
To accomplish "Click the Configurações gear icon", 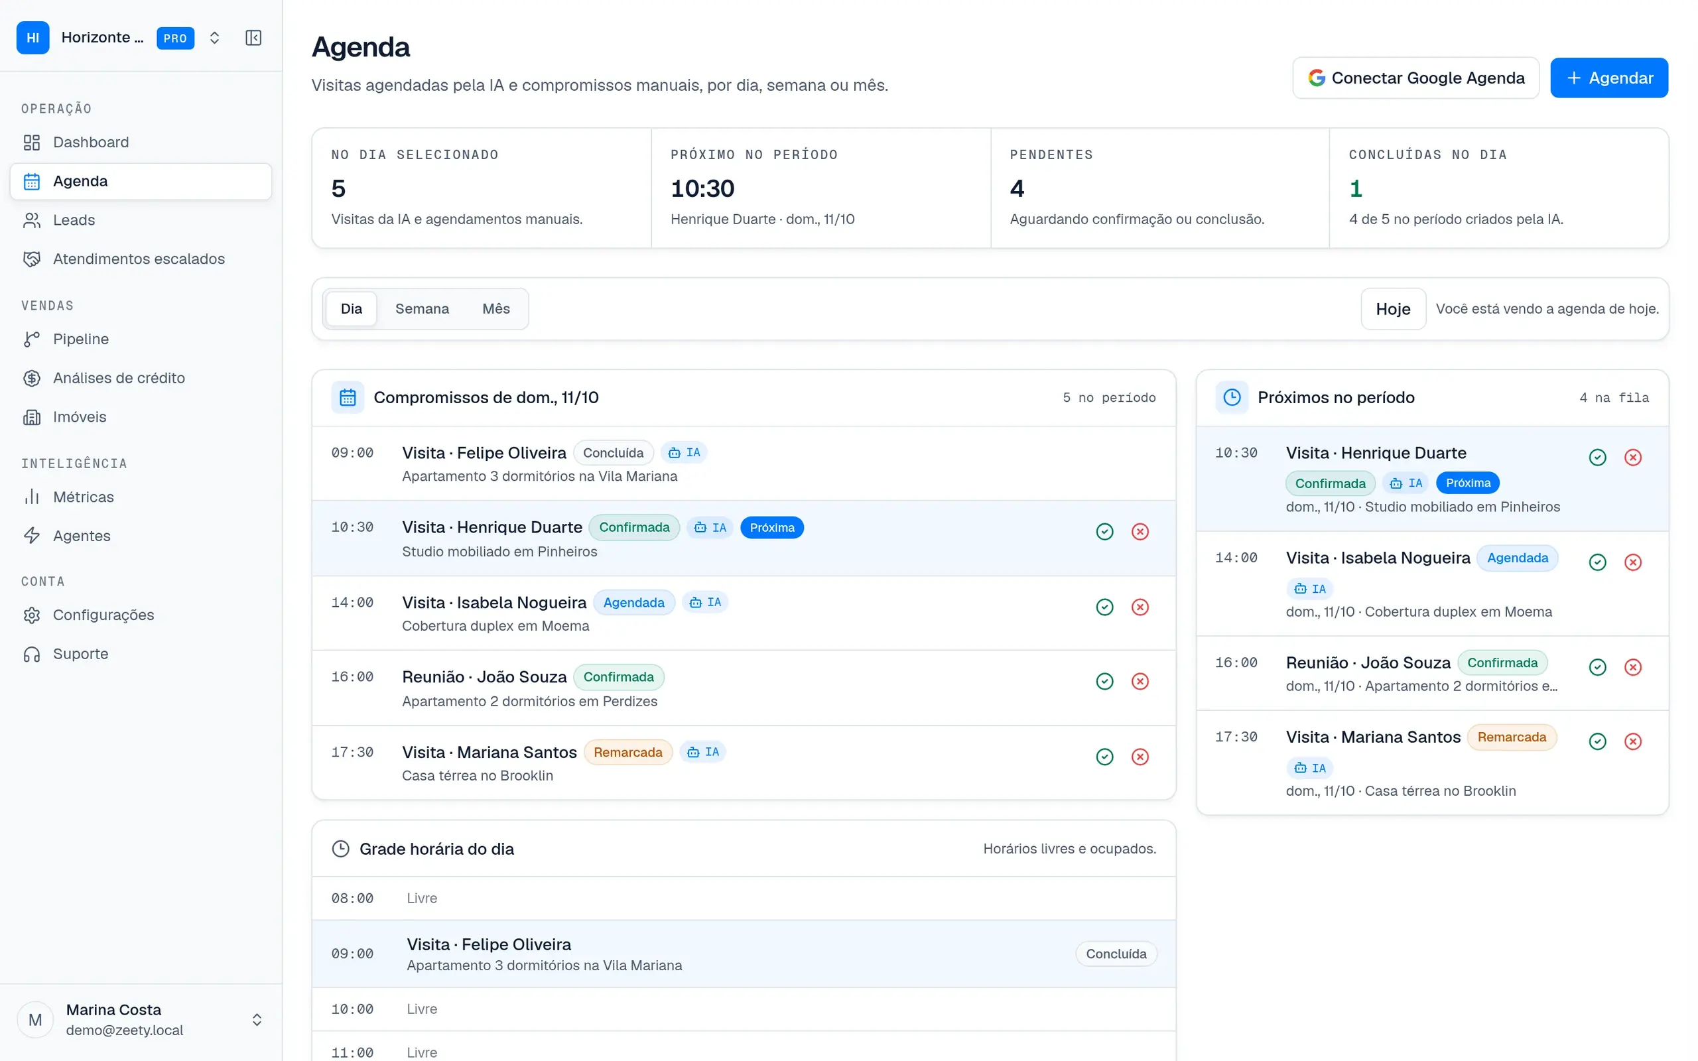I will point(32,615).
